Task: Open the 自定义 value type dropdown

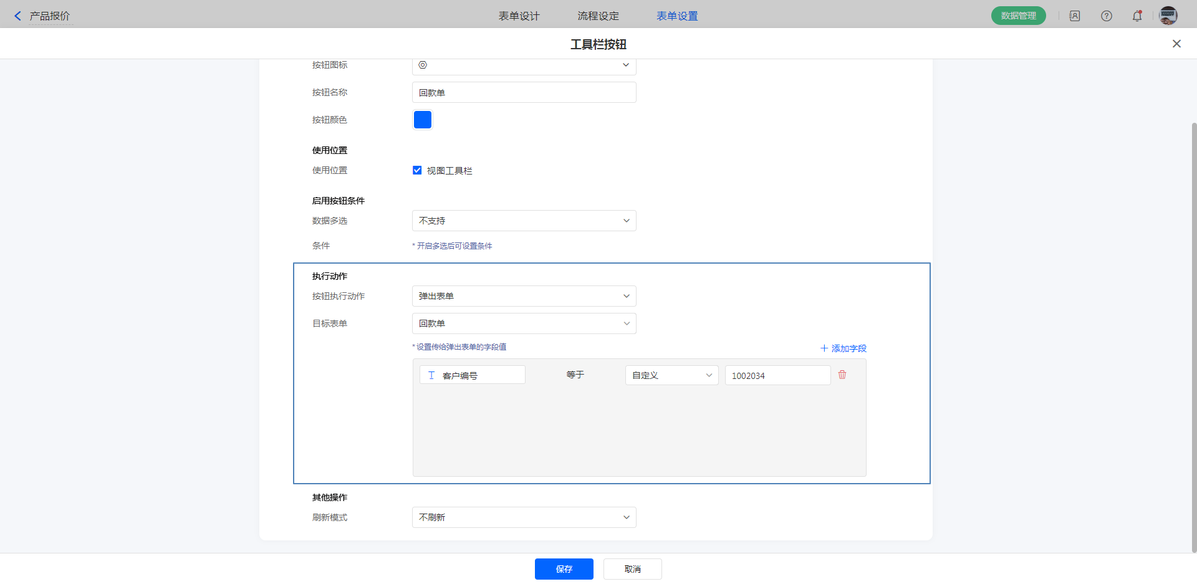Action: (671, 375)
